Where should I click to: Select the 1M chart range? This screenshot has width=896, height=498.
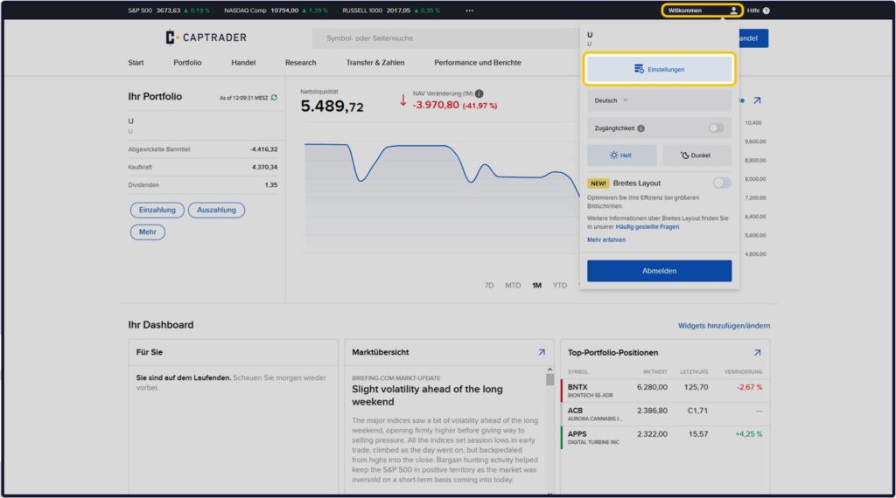pos(536,285)
